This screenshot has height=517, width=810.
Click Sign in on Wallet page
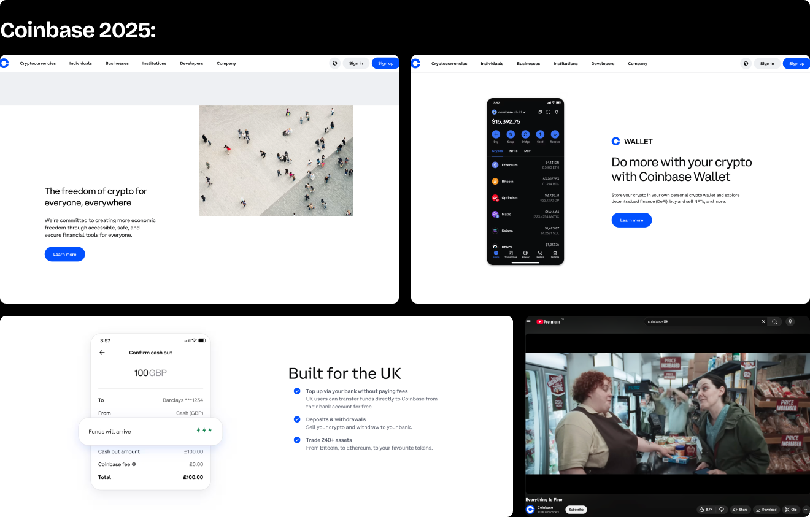coord(767,63)
